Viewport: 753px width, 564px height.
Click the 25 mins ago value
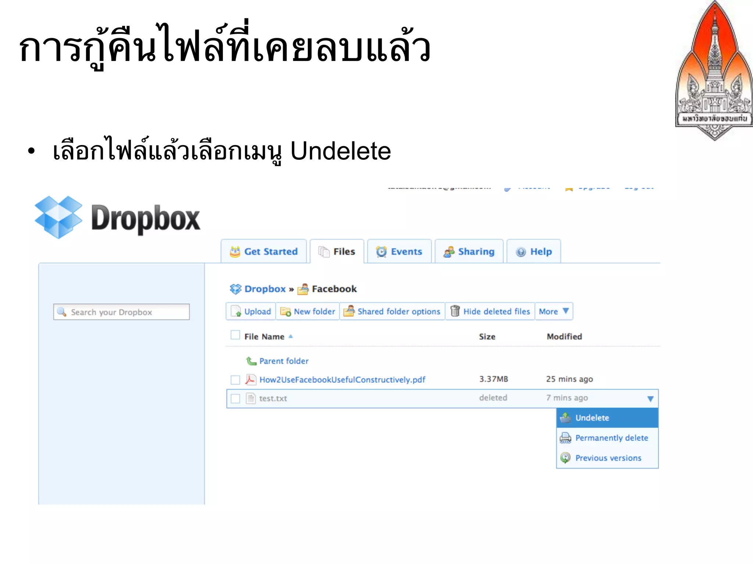click(570, 379)
